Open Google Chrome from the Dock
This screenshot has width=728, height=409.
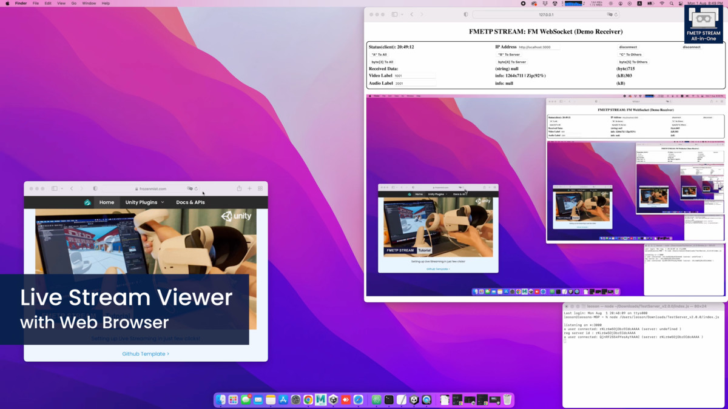tap(308, 399)
